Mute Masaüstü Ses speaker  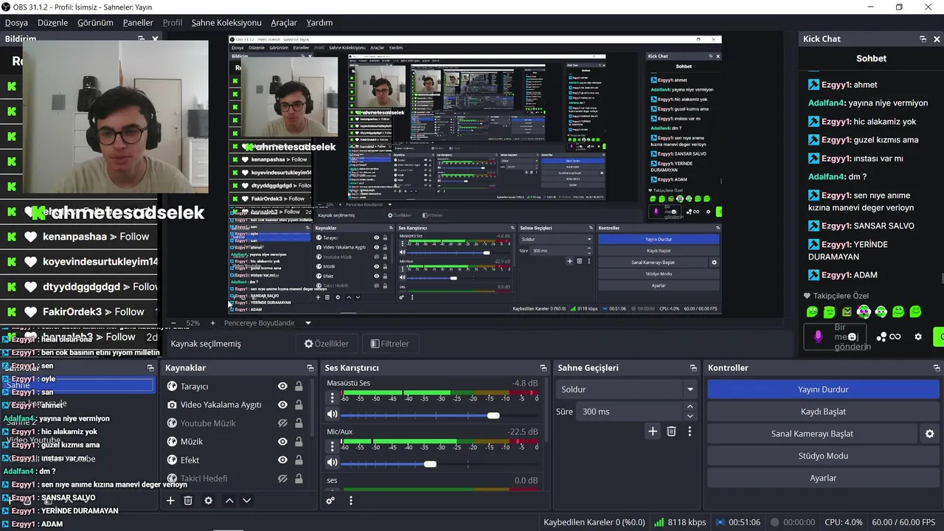pyautogui.click(x=333, y=415)
